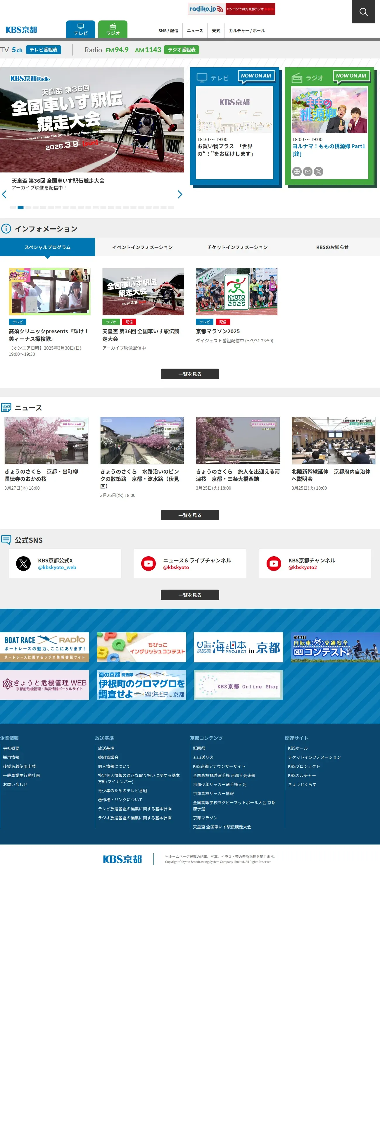Open ニュース menu item
This screenshot has height=1126, width=380.
[x=195, y=31]
